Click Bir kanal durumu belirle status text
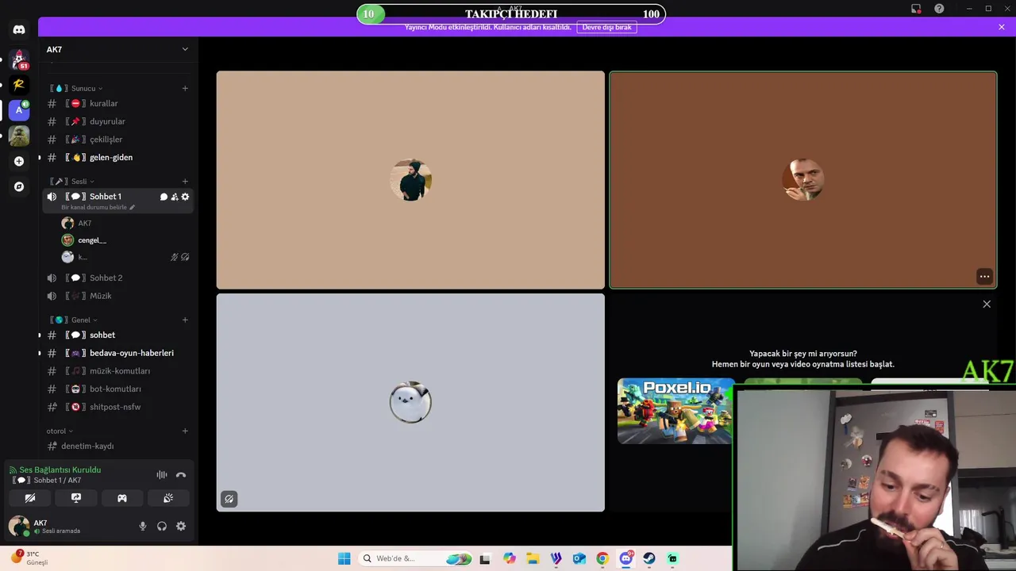Viewport: 1016px width, 571px height. pos(94,207)
